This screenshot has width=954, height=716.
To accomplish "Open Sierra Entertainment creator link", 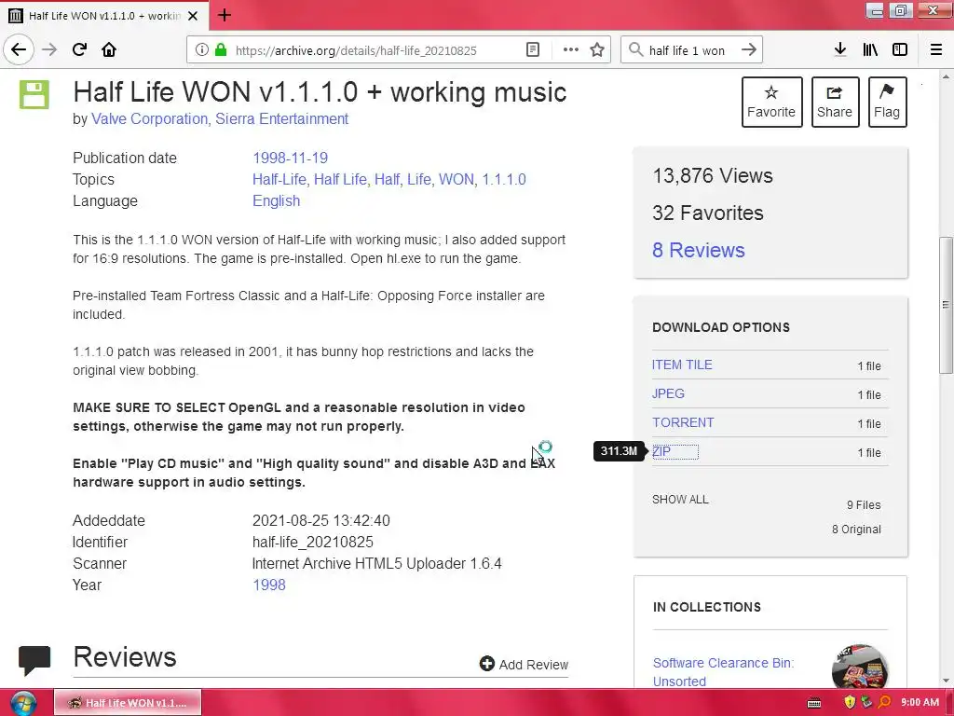I will click(281, 118).
